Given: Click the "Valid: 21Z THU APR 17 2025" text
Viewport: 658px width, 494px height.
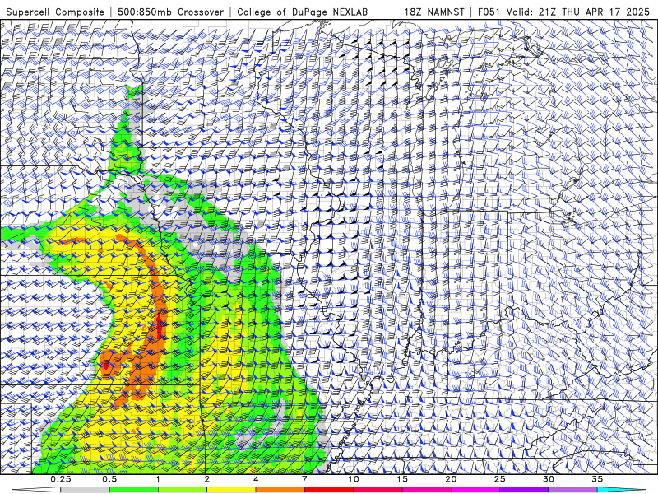Looking at the screenshot, I should click(x=578, y=12).
